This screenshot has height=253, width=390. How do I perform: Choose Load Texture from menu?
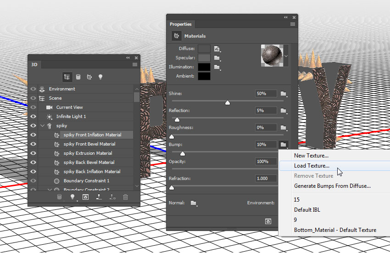(312, 166)
